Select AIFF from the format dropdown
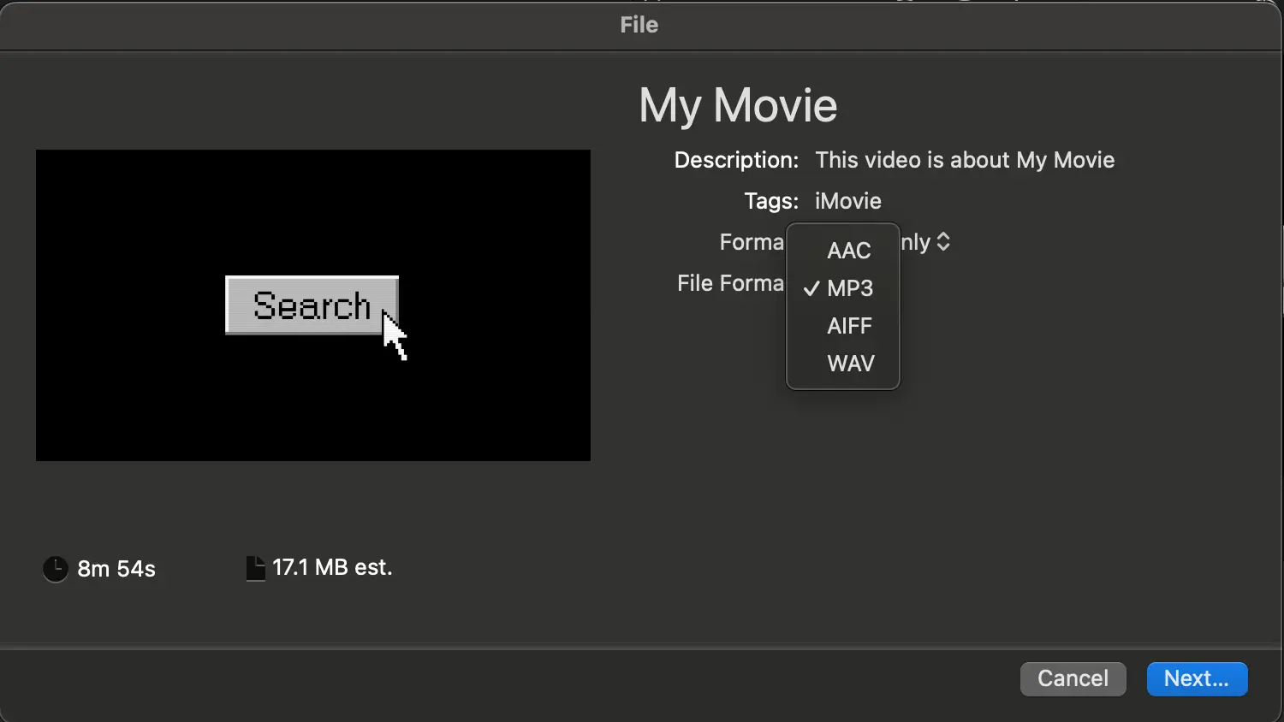1284x722 pixels. [x=849, y=326]
